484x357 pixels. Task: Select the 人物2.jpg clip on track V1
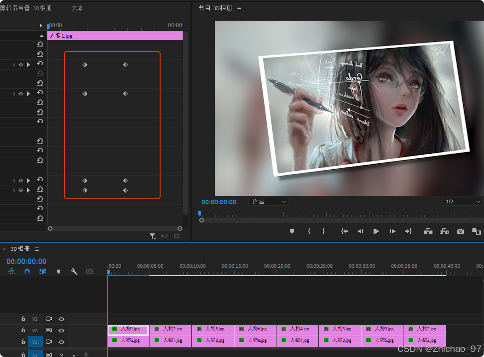tap(425, 341)
